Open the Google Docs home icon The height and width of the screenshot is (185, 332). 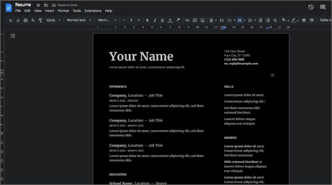[9, 8]
